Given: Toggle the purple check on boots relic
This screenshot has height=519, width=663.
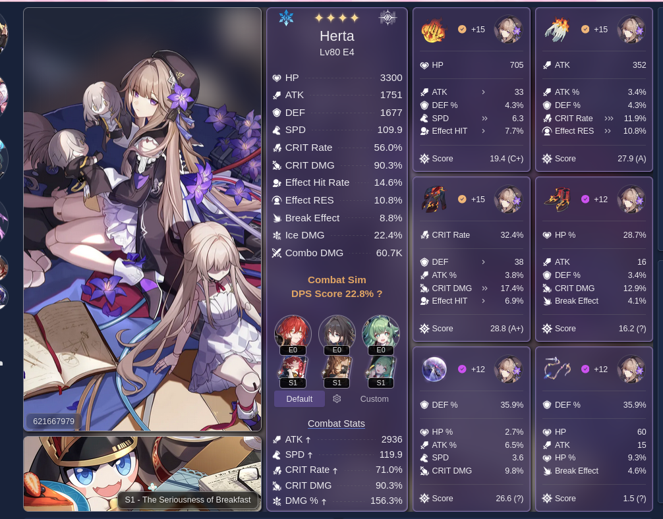Looking at the screenshot, I should pos(585,199).
